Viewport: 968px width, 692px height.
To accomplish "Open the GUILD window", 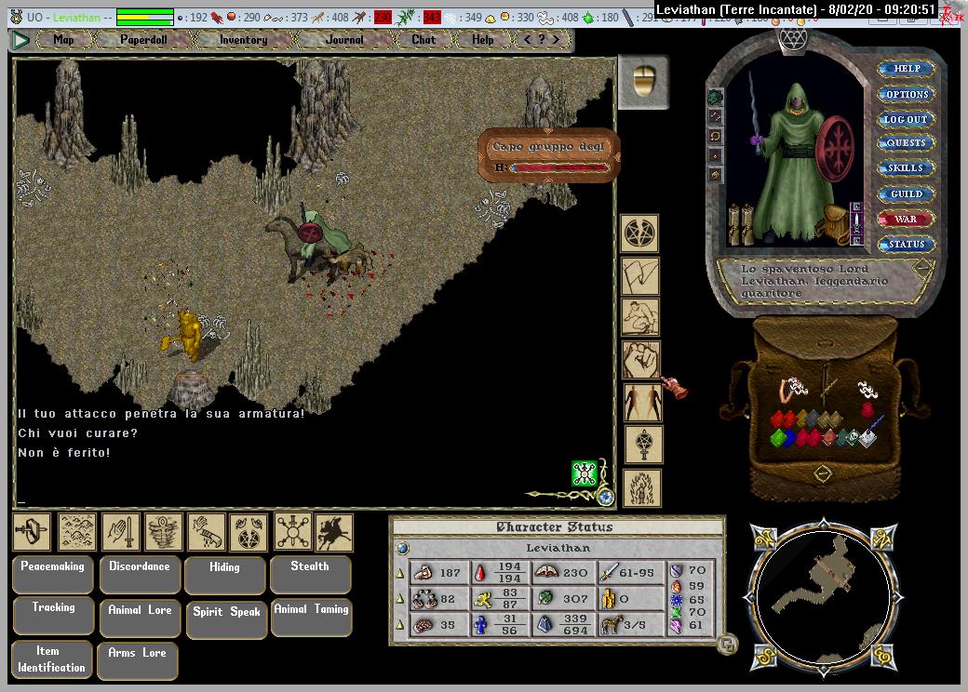I will click(x=907, y=193).
